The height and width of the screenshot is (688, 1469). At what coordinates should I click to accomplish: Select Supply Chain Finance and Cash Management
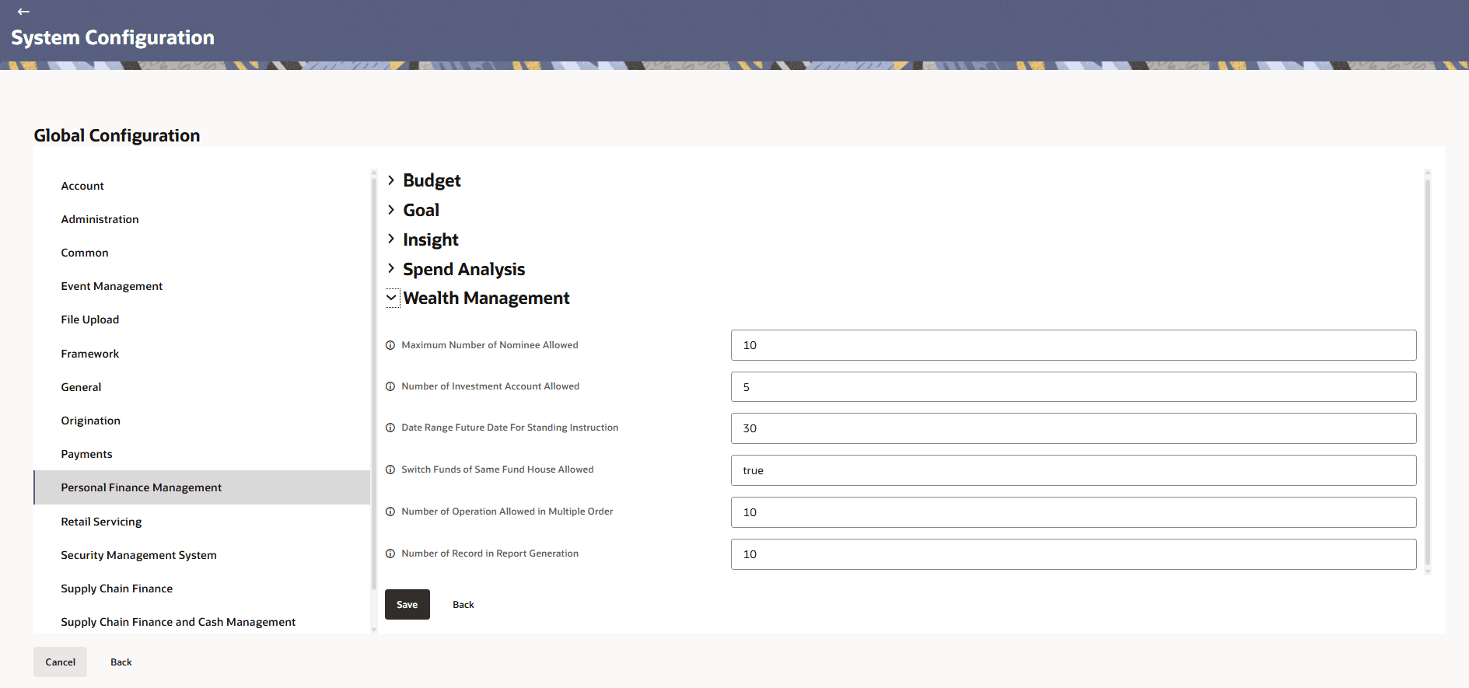pyautogui.click(x=201, y=622)
